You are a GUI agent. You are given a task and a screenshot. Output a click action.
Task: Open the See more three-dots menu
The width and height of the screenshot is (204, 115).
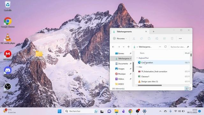point(180,38)
